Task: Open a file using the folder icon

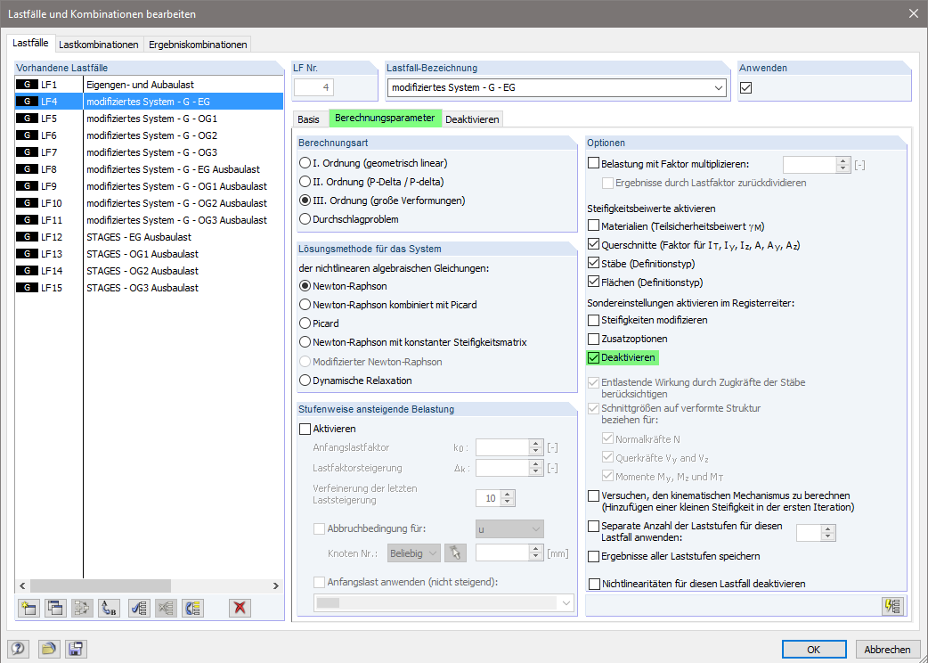Action: tap(49, 648)
